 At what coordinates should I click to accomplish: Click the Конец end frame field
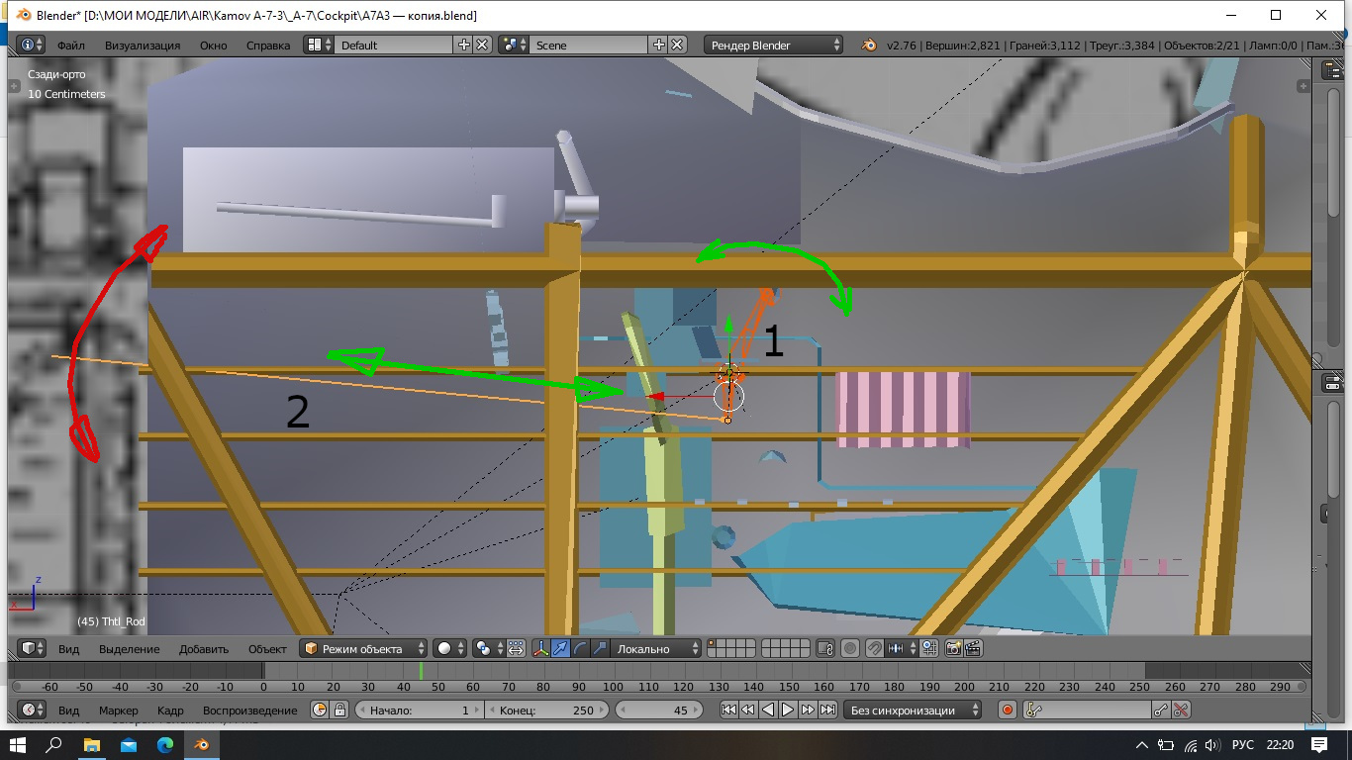[x=547, y=710]
